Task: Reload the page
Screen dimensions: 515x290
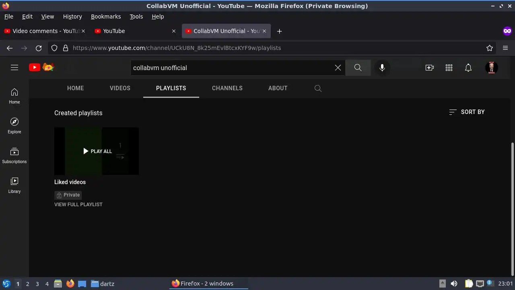Action: [39, 48]
